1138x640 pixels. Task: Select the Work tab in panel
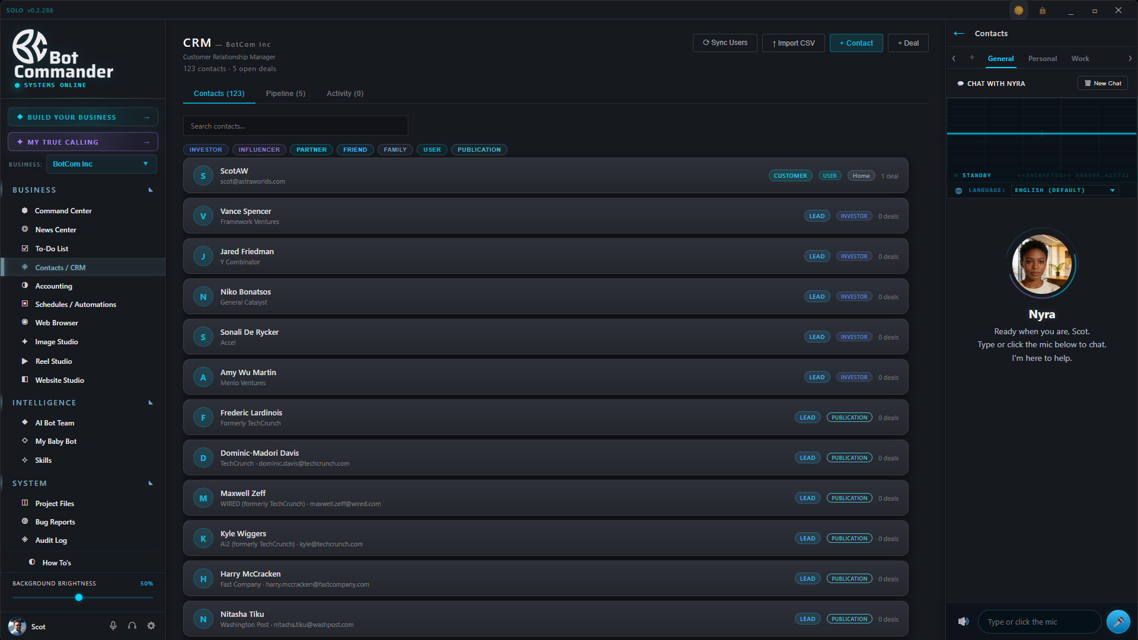click(1080, 59)
